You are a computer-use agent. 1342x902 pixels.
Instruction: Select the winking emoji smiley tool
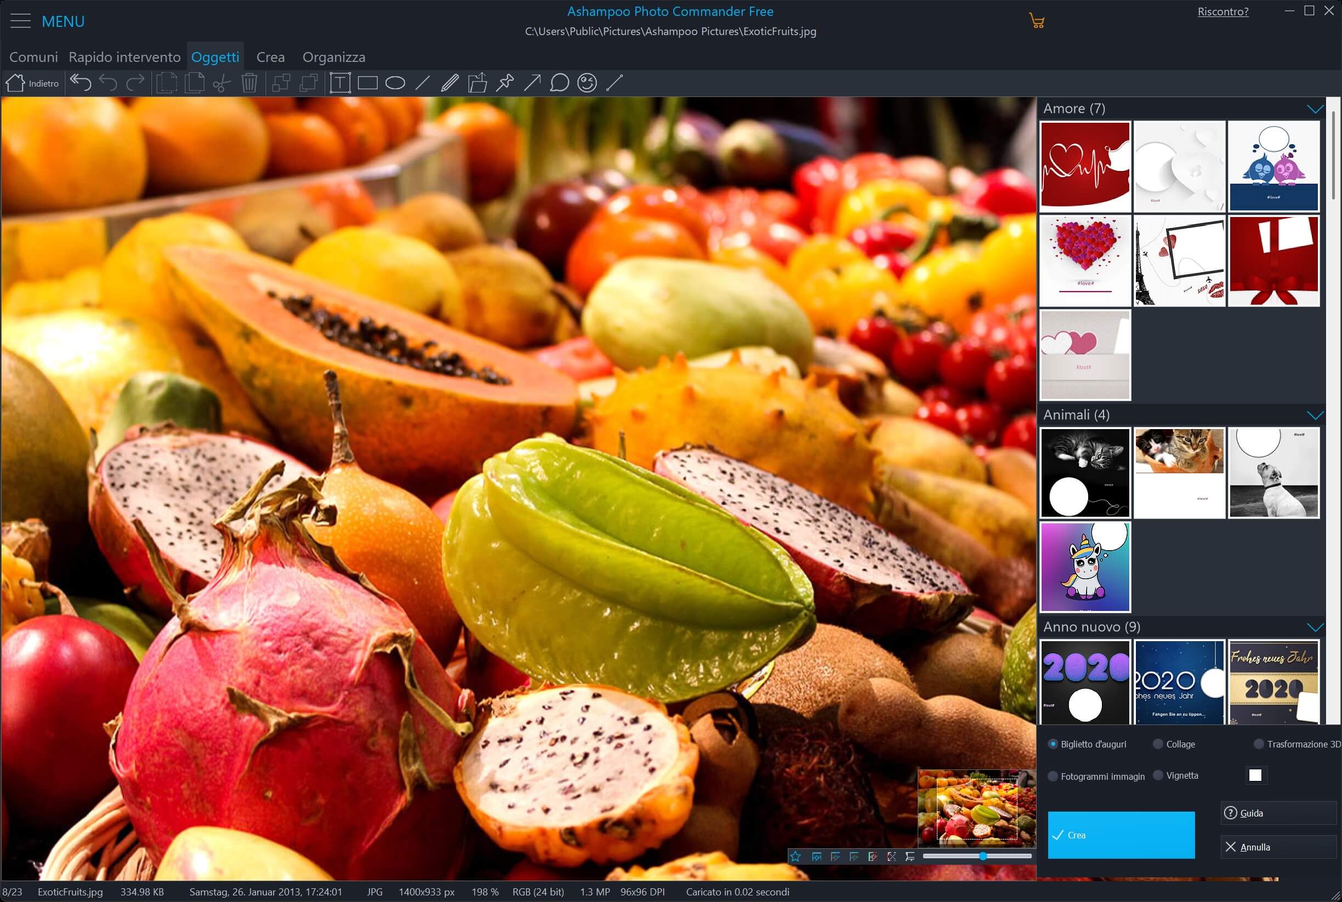pos(587,83)
